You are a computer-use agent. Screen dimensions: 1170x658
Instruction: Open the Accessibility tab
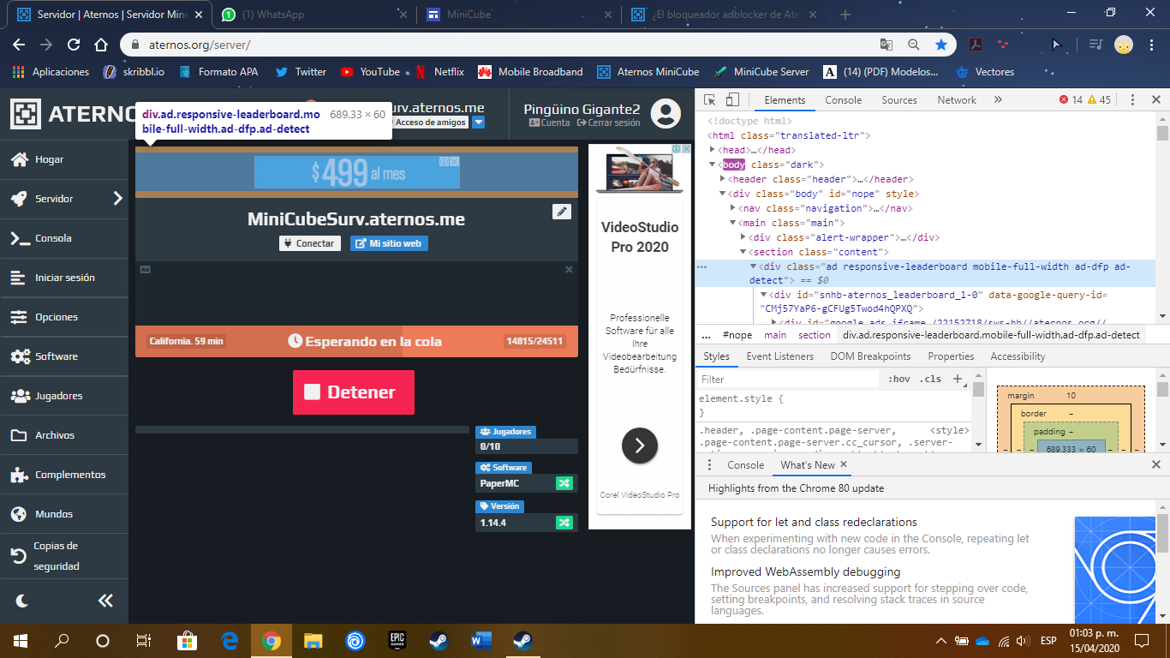pyautogui.click(x=1018, y=356)
